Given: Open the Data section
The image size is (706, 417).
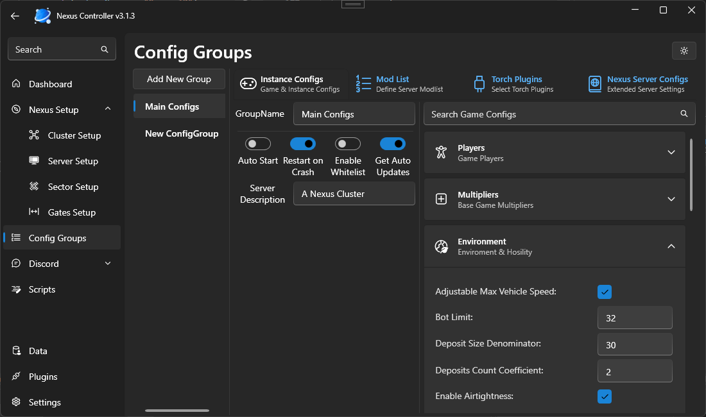Looking at the screenshot, I should click(38, 351).
